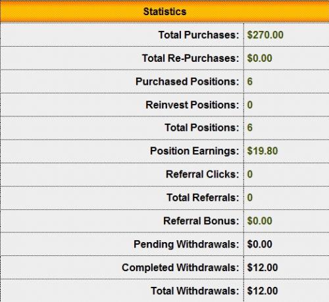Image resolution: width=329 pixels, height=302 pixels.
Task: Click the $19.80 position earnings value
Action: (x=263, y=151)
